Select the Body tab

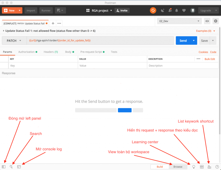click(70, 52)
